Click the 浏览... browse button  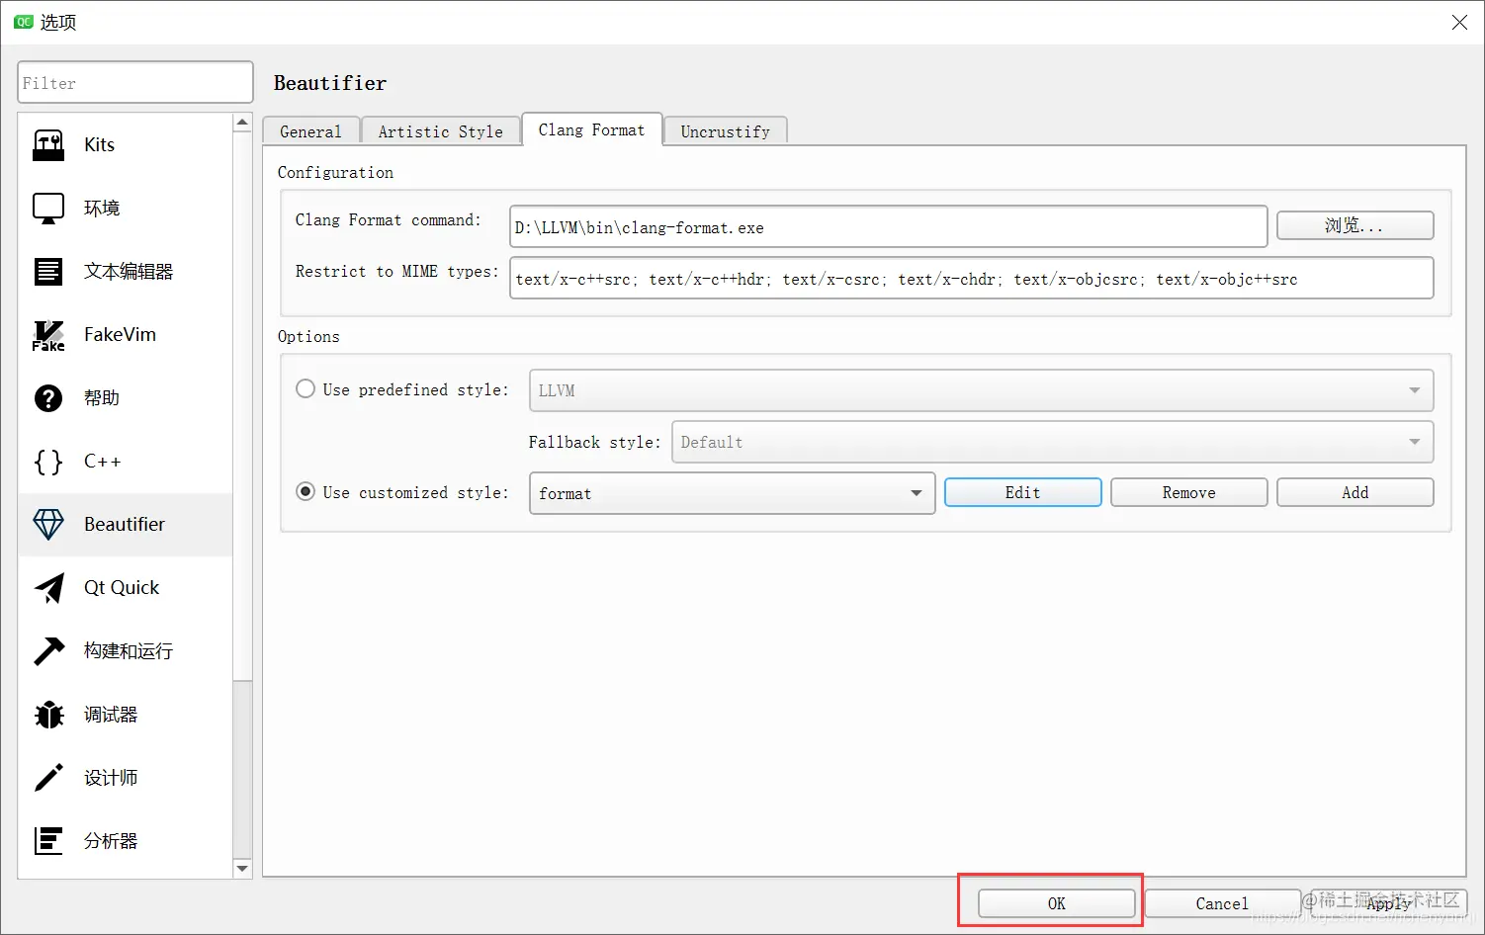pyautogui.click(x=1354, y=225)
